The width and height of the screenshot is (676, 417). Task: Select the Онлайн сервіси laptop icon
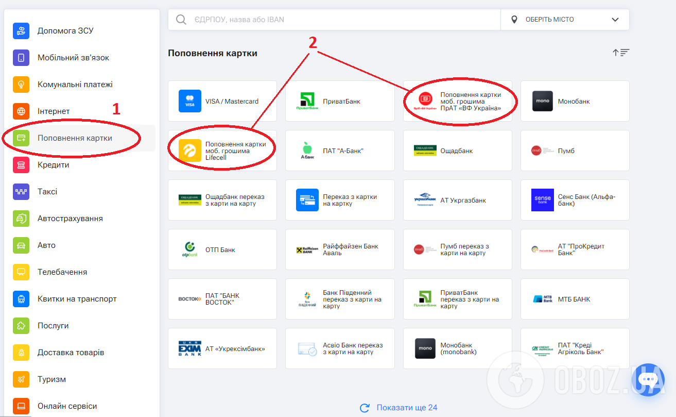pyautogui.click(x=21, y=406)
